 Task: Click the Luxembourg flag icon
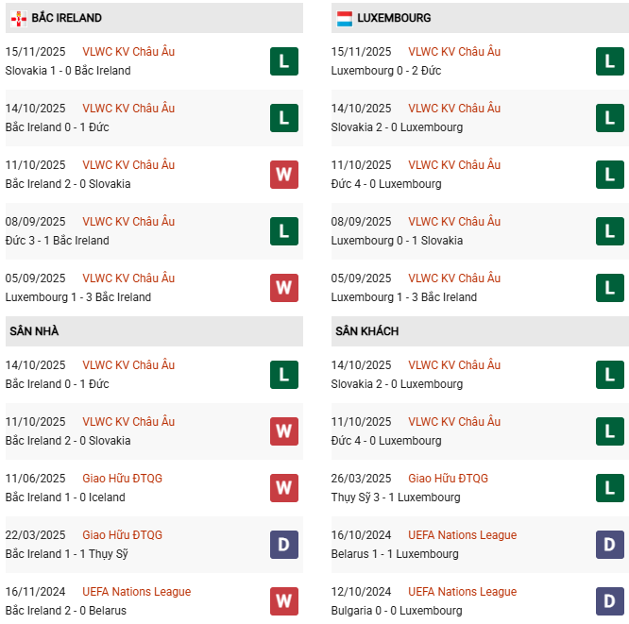point(345,18)
